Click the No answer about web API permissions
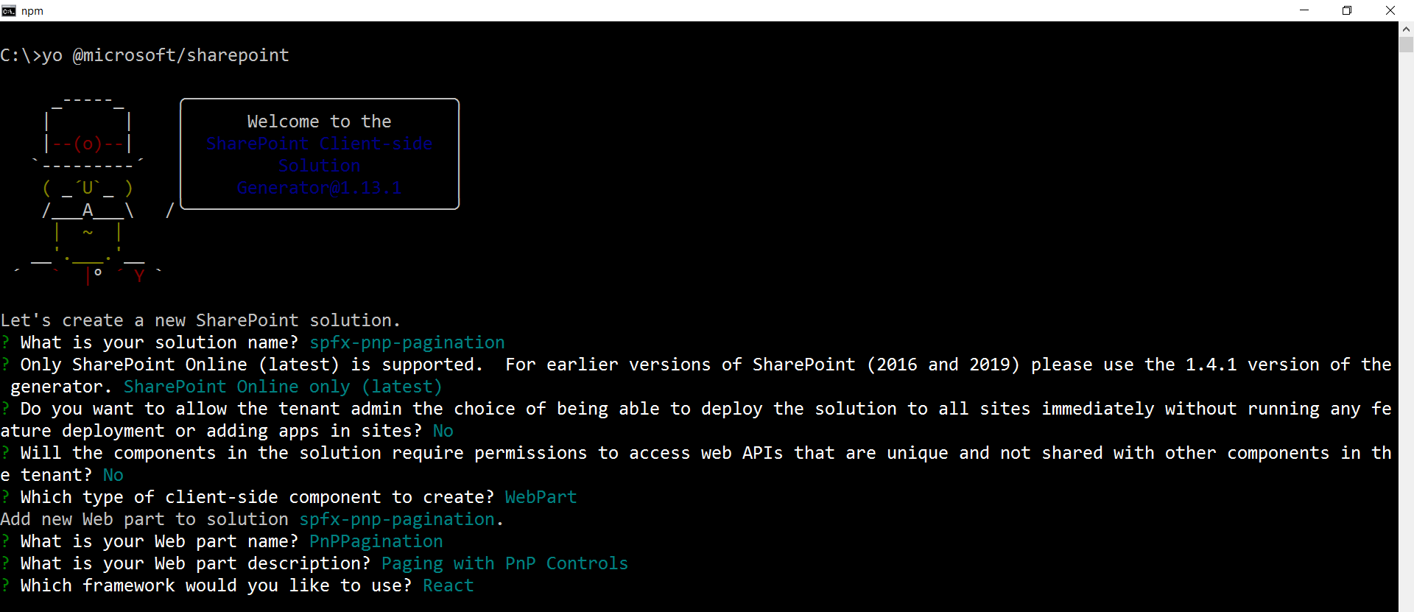The width and height of the screenshot is (1414, 612). 113,475
